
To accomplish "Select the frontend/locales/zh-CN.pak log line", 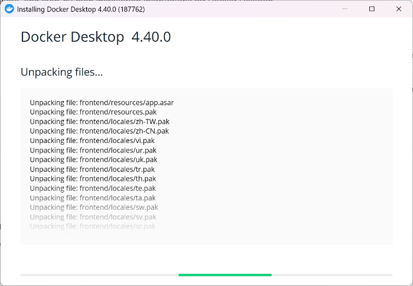I will 99,131.
